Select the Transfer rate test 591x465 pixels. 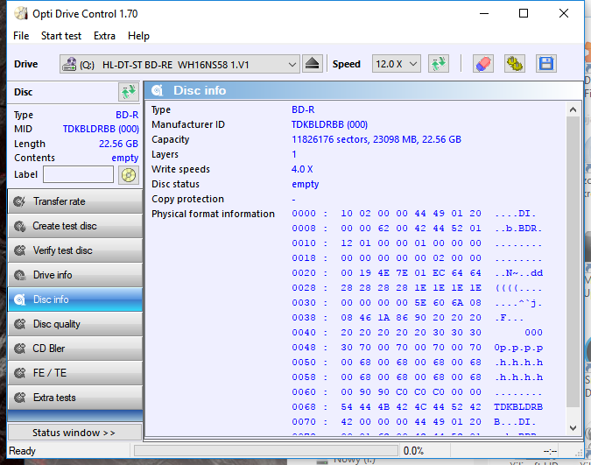click(x=75, y=201)
